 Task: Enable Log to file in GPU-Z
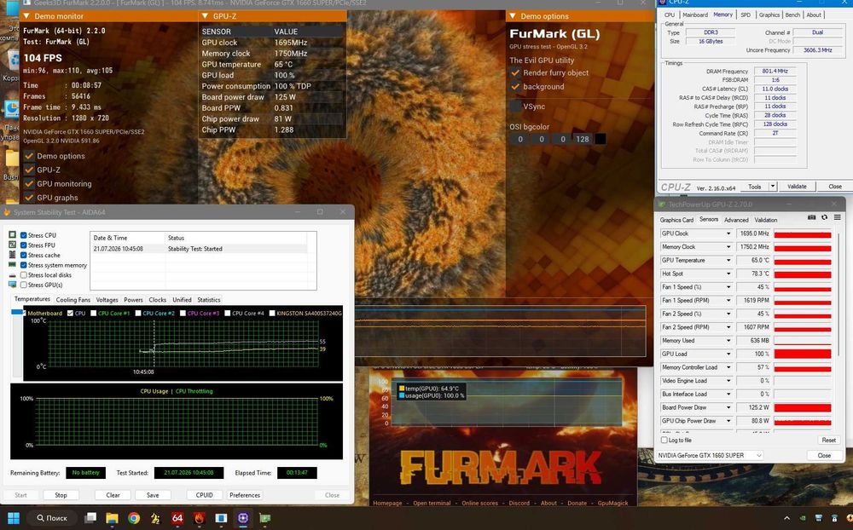tap(664, 440)
